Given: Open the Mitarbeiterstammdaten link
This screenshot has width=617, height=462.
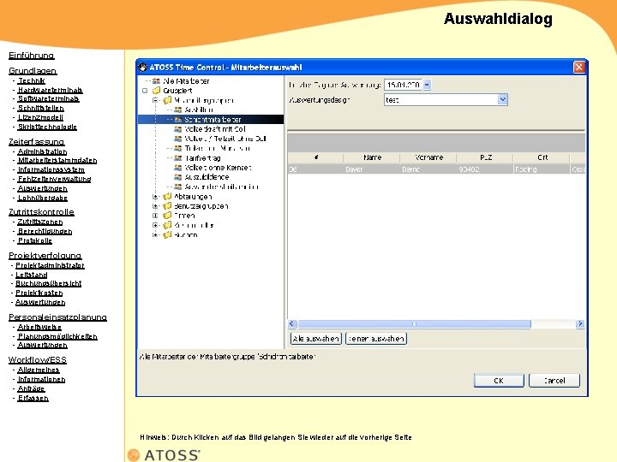Looking at the screenshot, I should coord(57,160).
